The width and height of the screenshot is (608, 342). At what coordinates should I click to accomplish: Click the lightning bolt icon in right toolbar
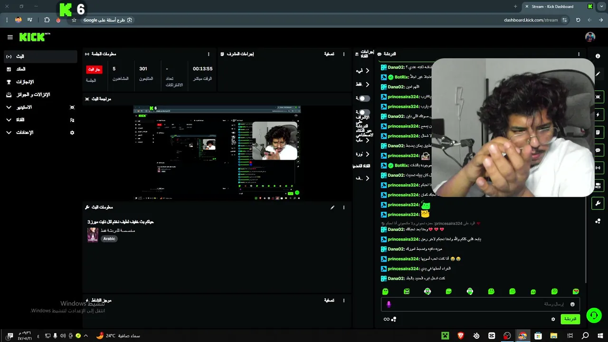[x=598, y=114]
